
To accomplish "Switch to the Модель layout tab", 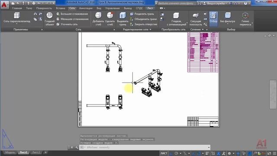I will point(10,152).
